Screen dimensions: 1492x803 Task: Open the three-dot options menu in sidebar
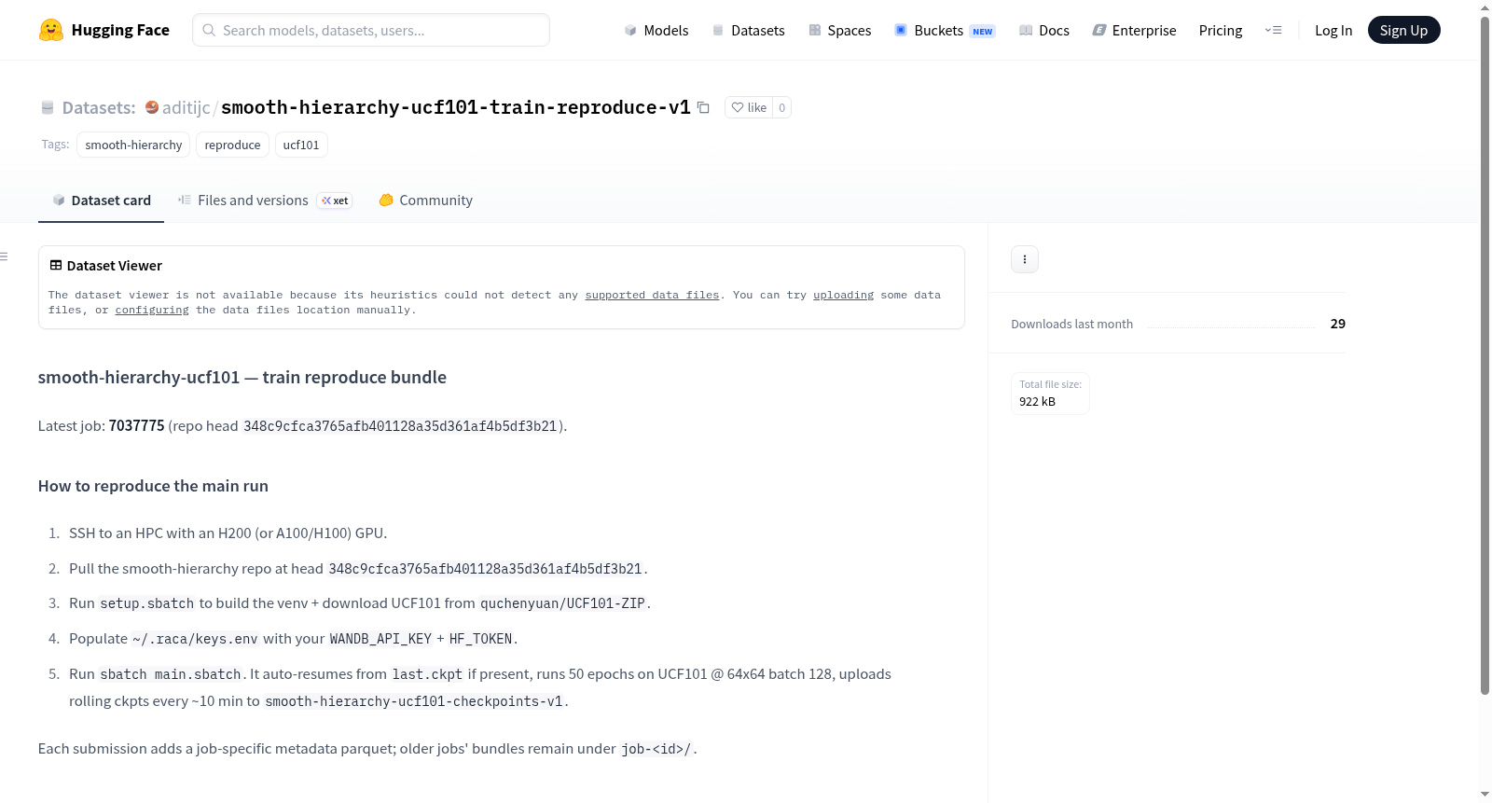click(1025, 259)
